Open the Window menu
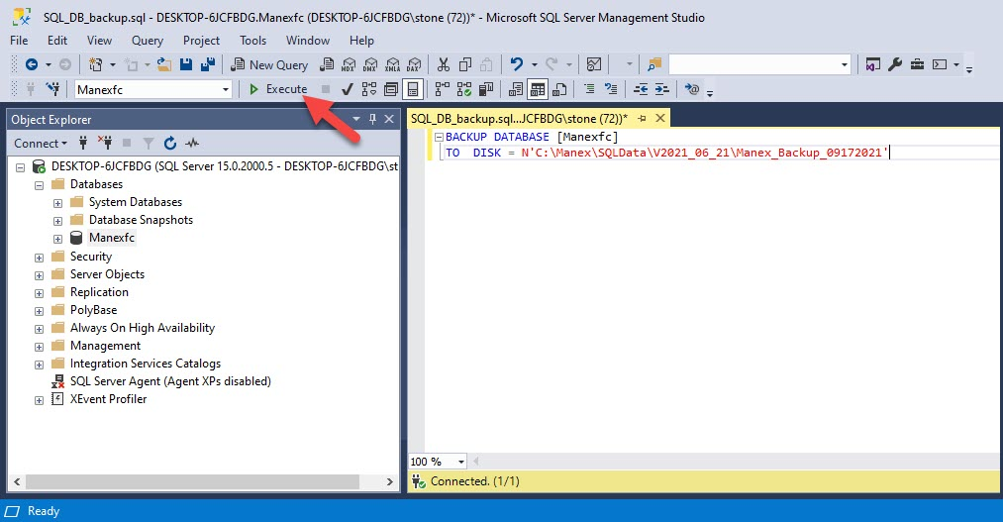Screen dimensions: 1003x522 click(x=308, y=41)
